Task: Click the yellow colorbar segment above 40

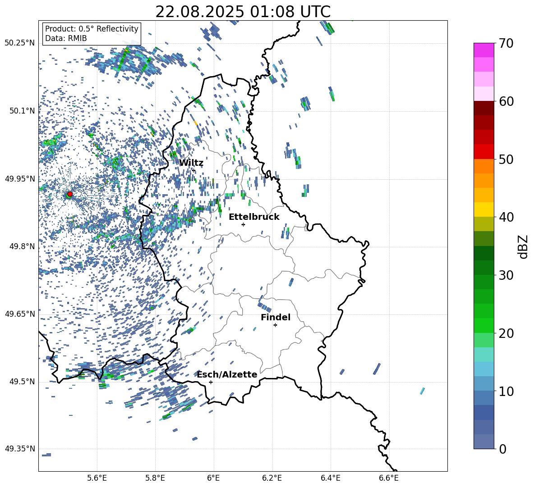Action: pyautogui.click(x=483, y=209)
